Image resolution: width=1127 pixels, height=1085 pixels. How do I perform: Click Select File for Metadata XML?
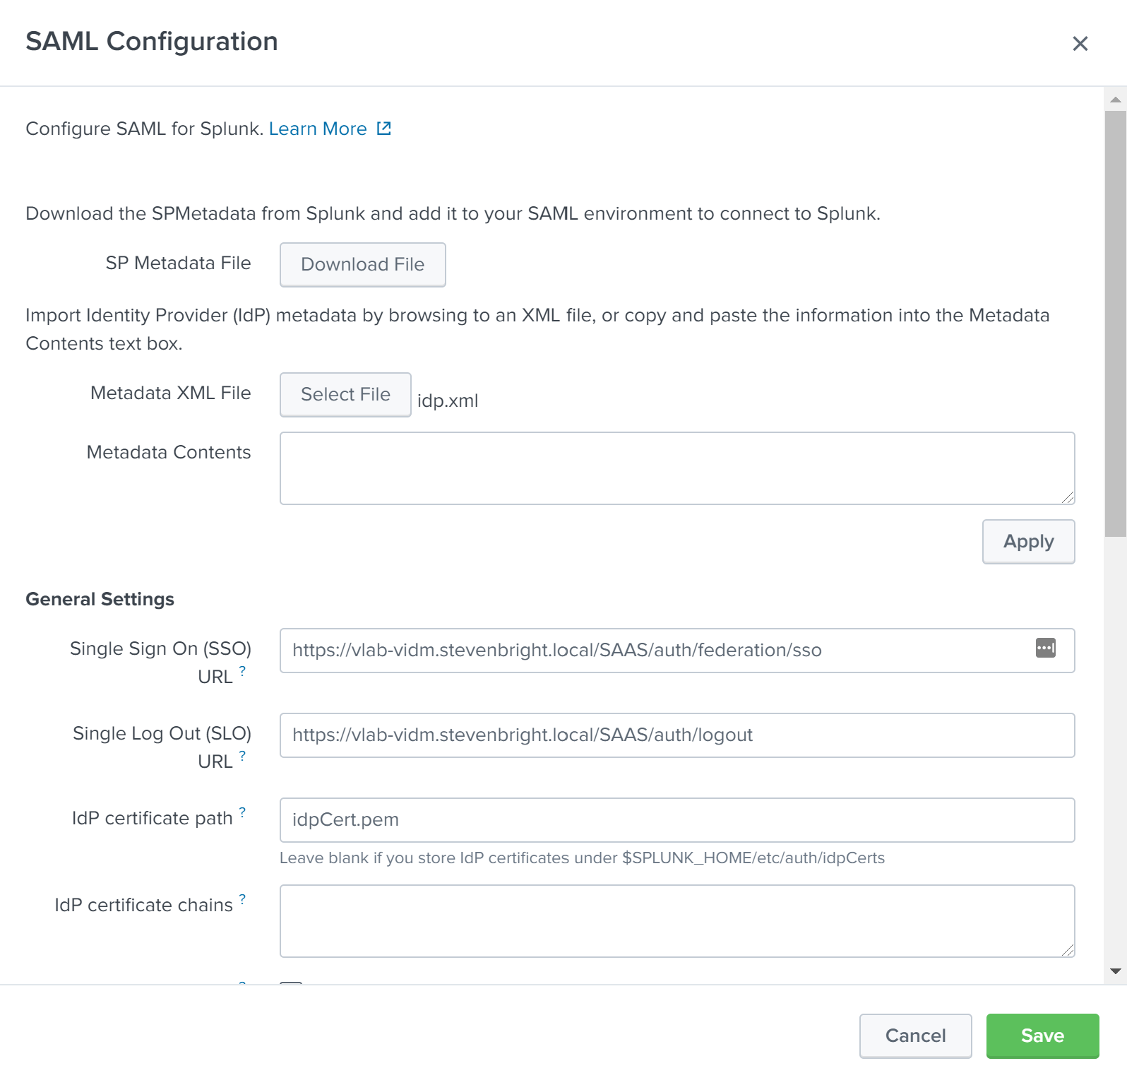345,394
